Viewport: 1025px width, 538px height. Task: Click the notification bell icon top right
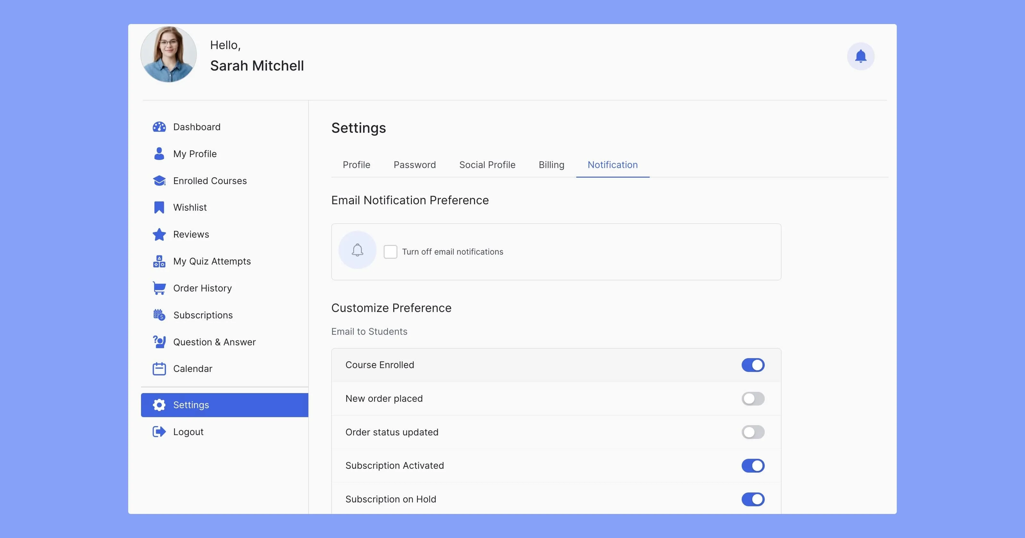(861, 56)
